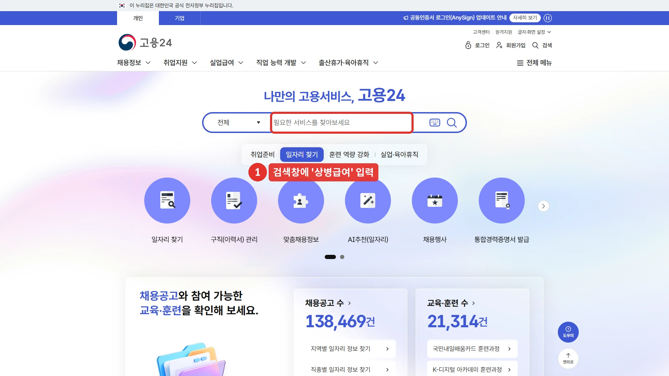Viewport: 669px width, 376px height.
Task: Click the 로그인 lock icon link
Action: 477,45
